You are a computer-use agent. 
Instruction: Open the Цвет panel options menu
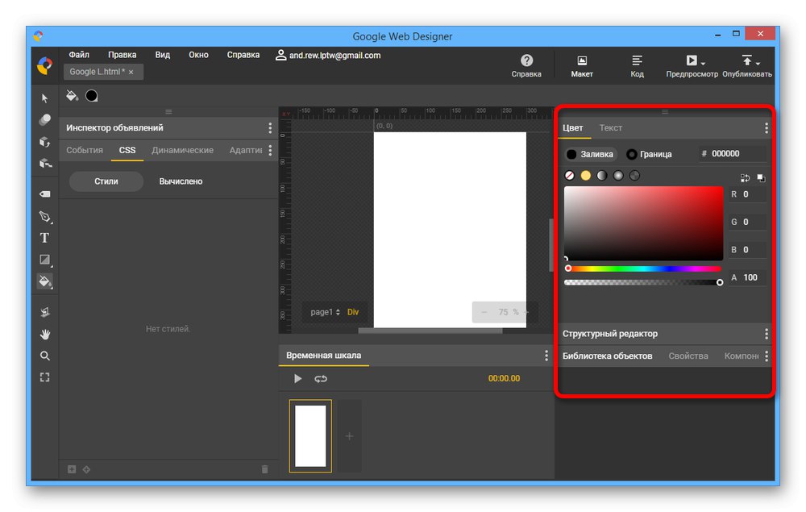point(767,128)
